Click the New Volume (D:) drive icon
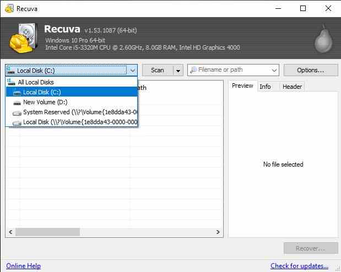The height and width of the screenshot is (272, 341). (x=17, y=103)
